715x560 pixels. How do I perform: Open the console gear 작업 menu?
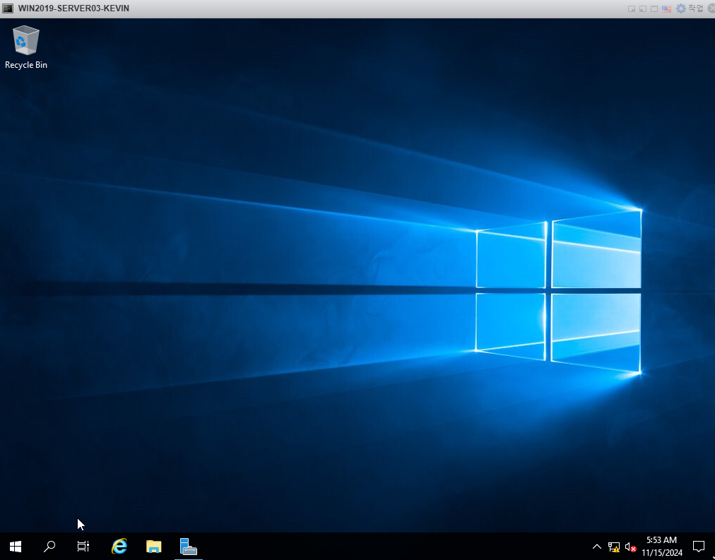tap(690, 8)
